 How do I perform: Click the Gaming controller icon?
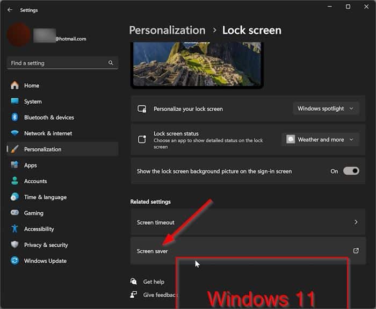(x=15, y=213)
